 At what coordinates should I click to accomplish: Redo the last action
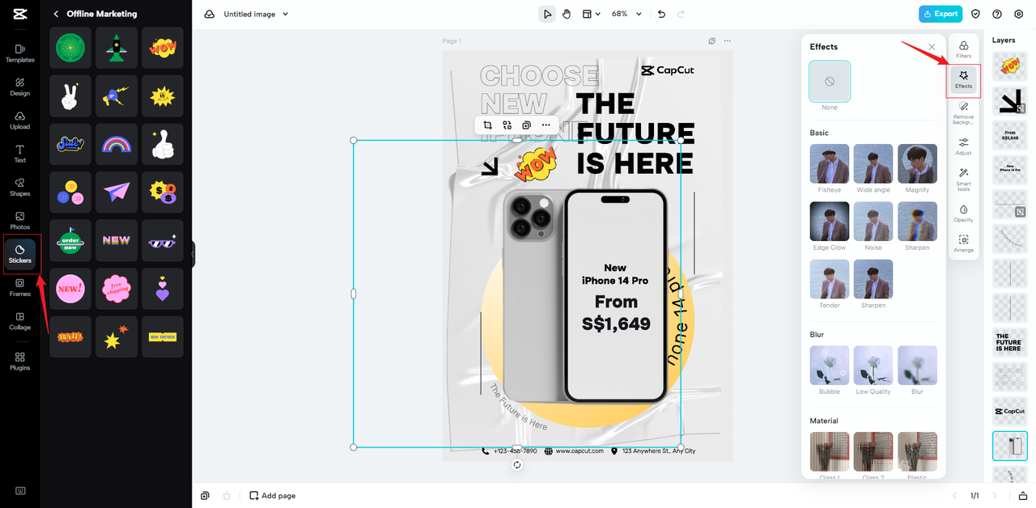click(681, 14)
